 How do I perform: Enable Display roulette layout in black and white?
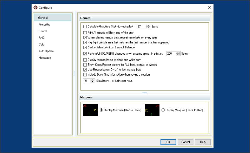[85, 60]
